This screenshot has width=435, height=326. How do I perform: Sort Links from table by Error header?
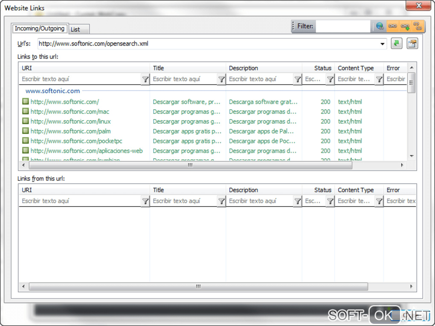click(x=400, y=190)
